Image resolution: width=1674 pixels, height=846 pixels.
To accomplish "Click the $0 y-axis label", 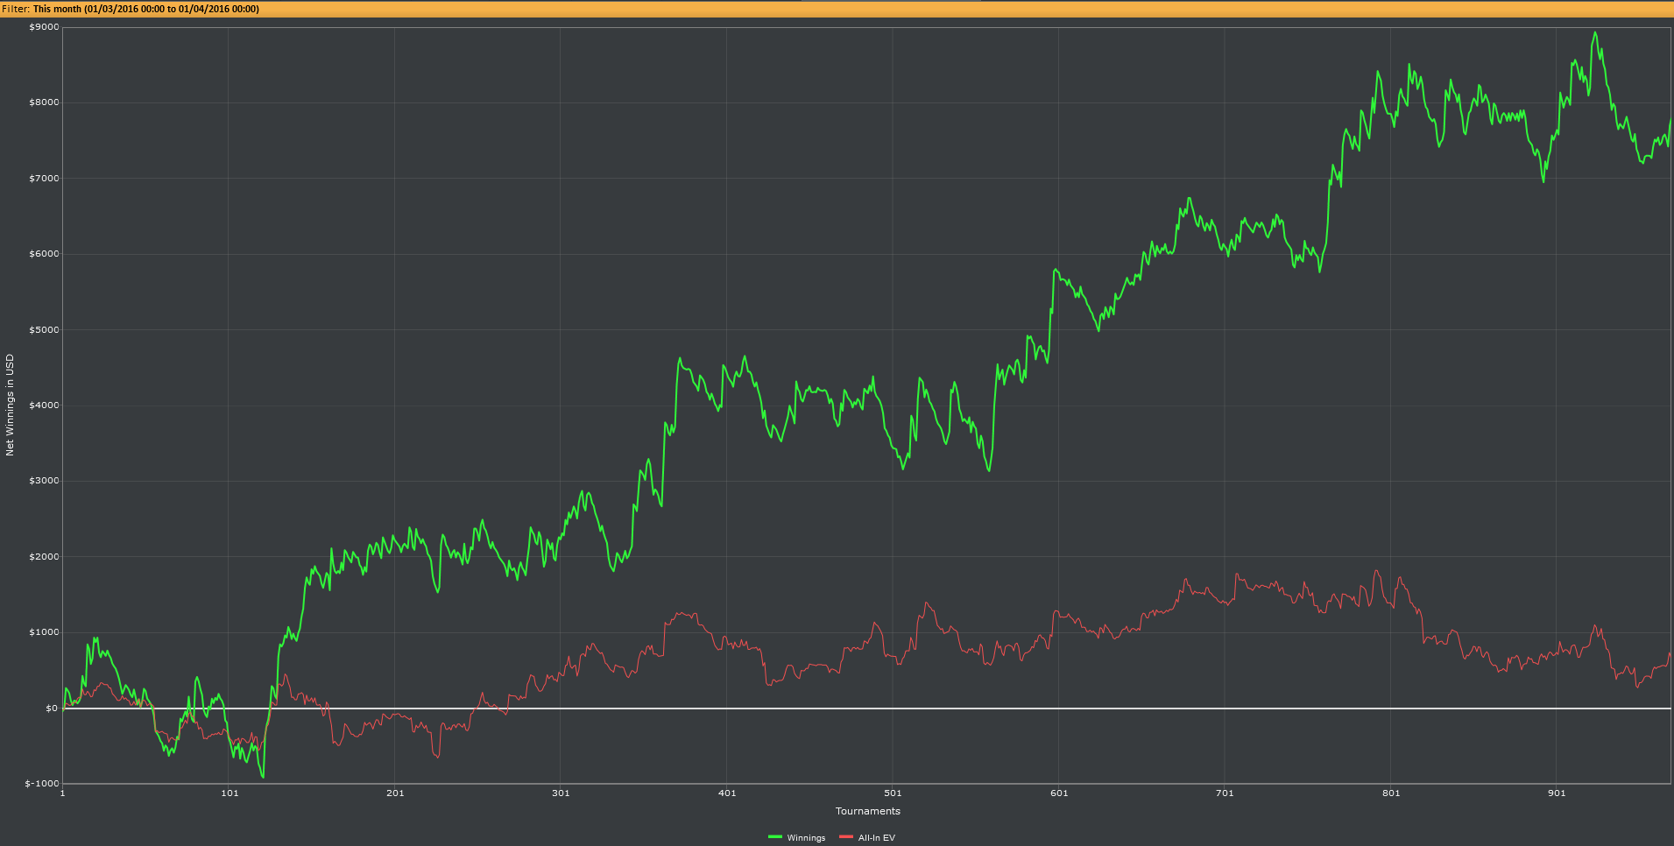I will [x=52, y=709].
